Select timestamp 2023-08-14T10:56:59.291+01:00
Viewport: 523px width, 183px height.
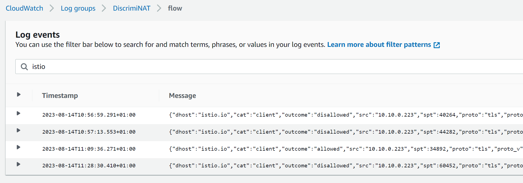click(x=89, y=115)
